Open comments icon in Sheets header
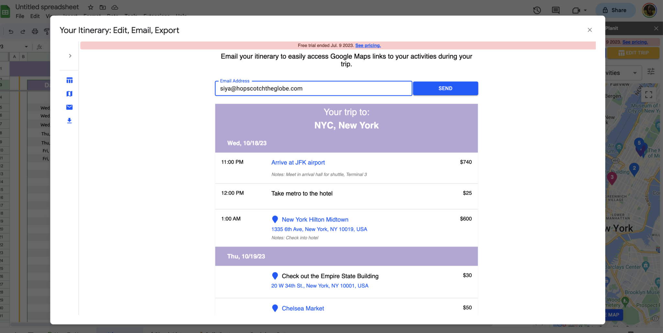Viewport: 663px width, 333px height. click(x=556, y=10)
